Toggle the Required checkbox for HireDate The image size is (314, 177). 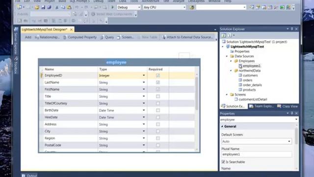point(158,117)
